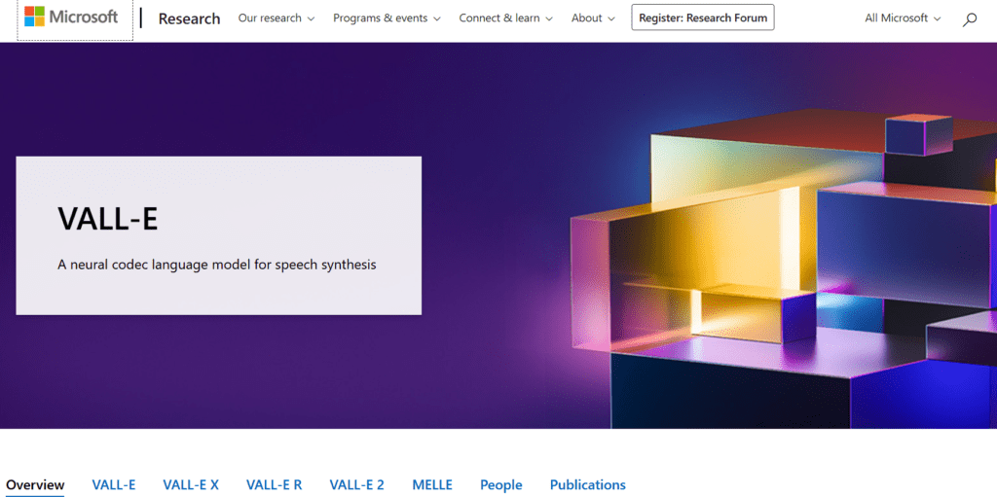Expand the Our research menu
The image size is (997, 497).
pos(277,18)
